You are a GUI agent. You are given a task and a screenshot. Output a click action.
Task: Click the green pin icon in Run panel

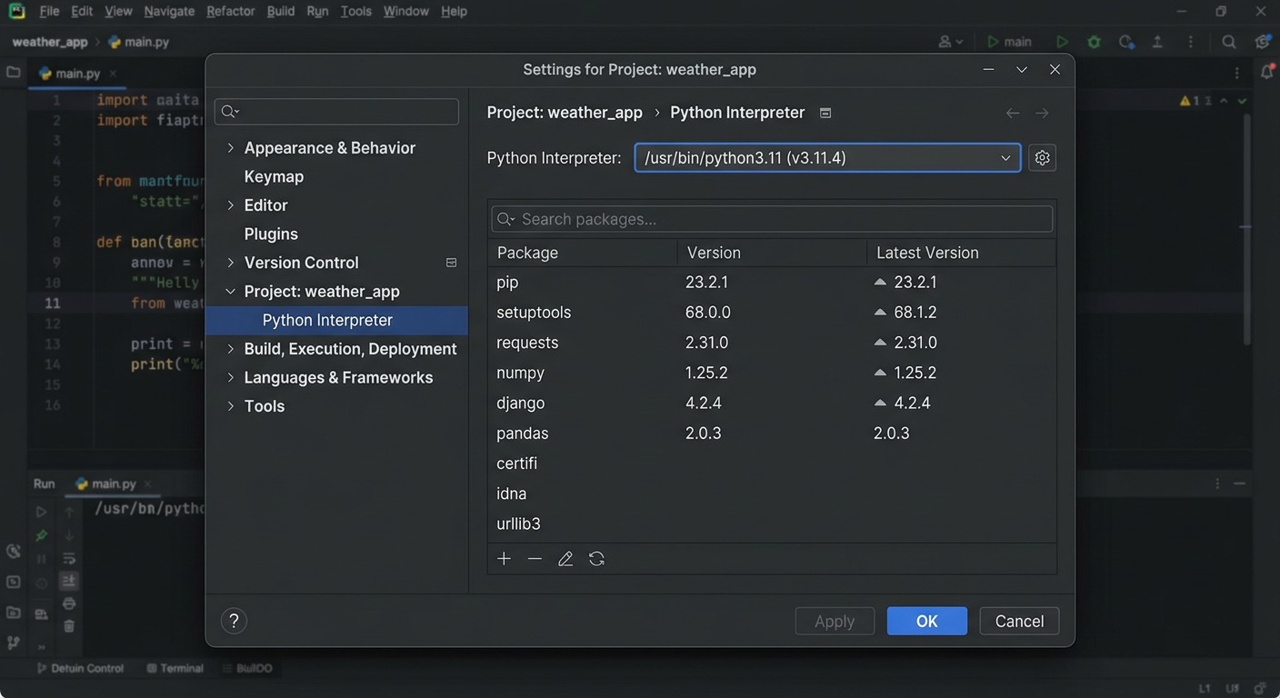[41, 535]
